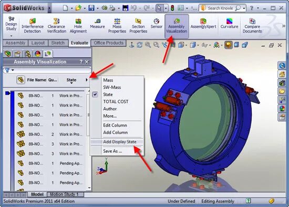The height and width of the screenshot is (207, 289).
Task: Switch to the Sketch tab
Action: coord(58,43)
